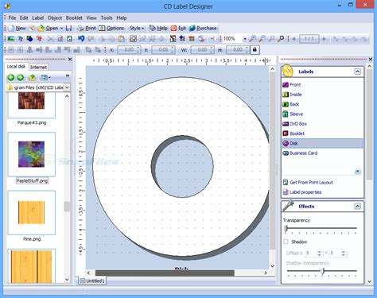Image resolution: width=377 pixels, height=298 pixels.
Task: Click the Purchase toolbar button
Action: [203, 28]
